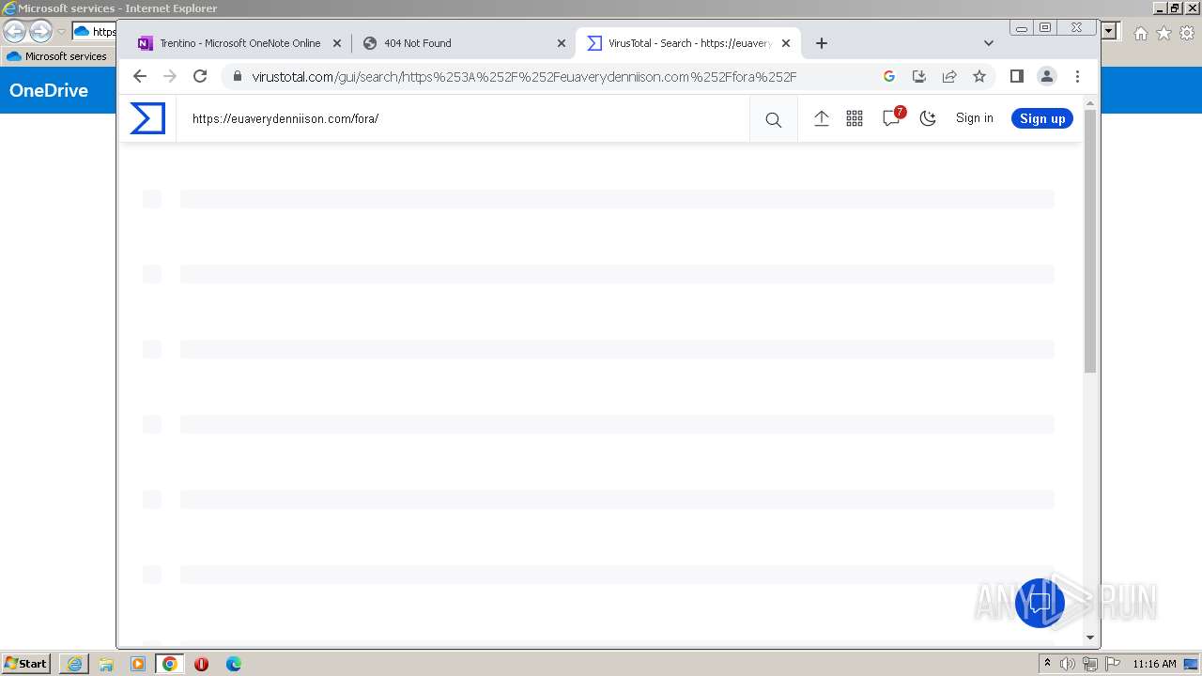Viewport: 1202px width, 676px height.
Task: Go back with Chrome back arrow
Action: tap(140, 76)
